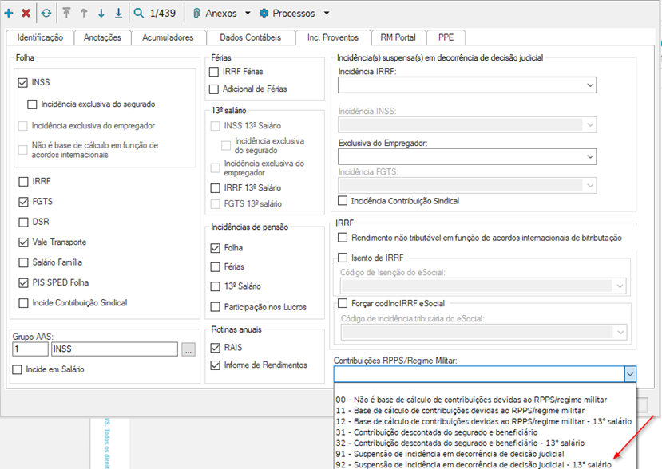
Task: Enable the IRRF checkbox in Folha
Action: click(23, 182)
